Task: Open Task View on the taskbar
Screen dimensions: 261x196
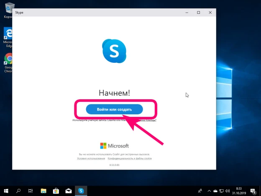Action: click(31, 191)
